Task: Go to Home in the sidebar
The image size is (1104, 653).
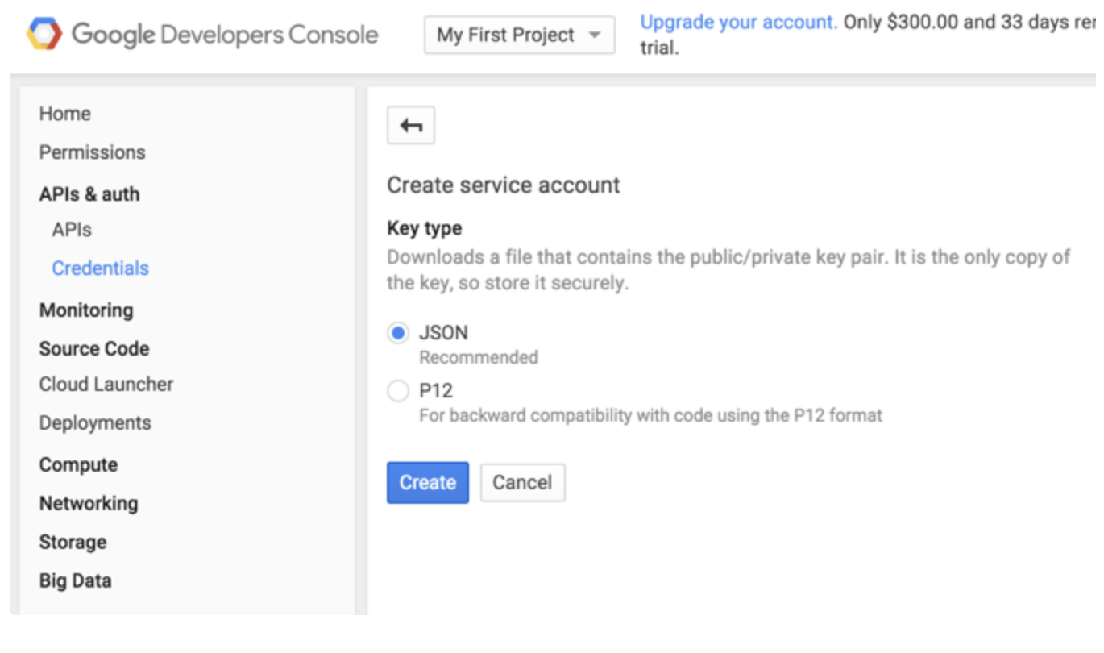Action: tap(65, 114)
